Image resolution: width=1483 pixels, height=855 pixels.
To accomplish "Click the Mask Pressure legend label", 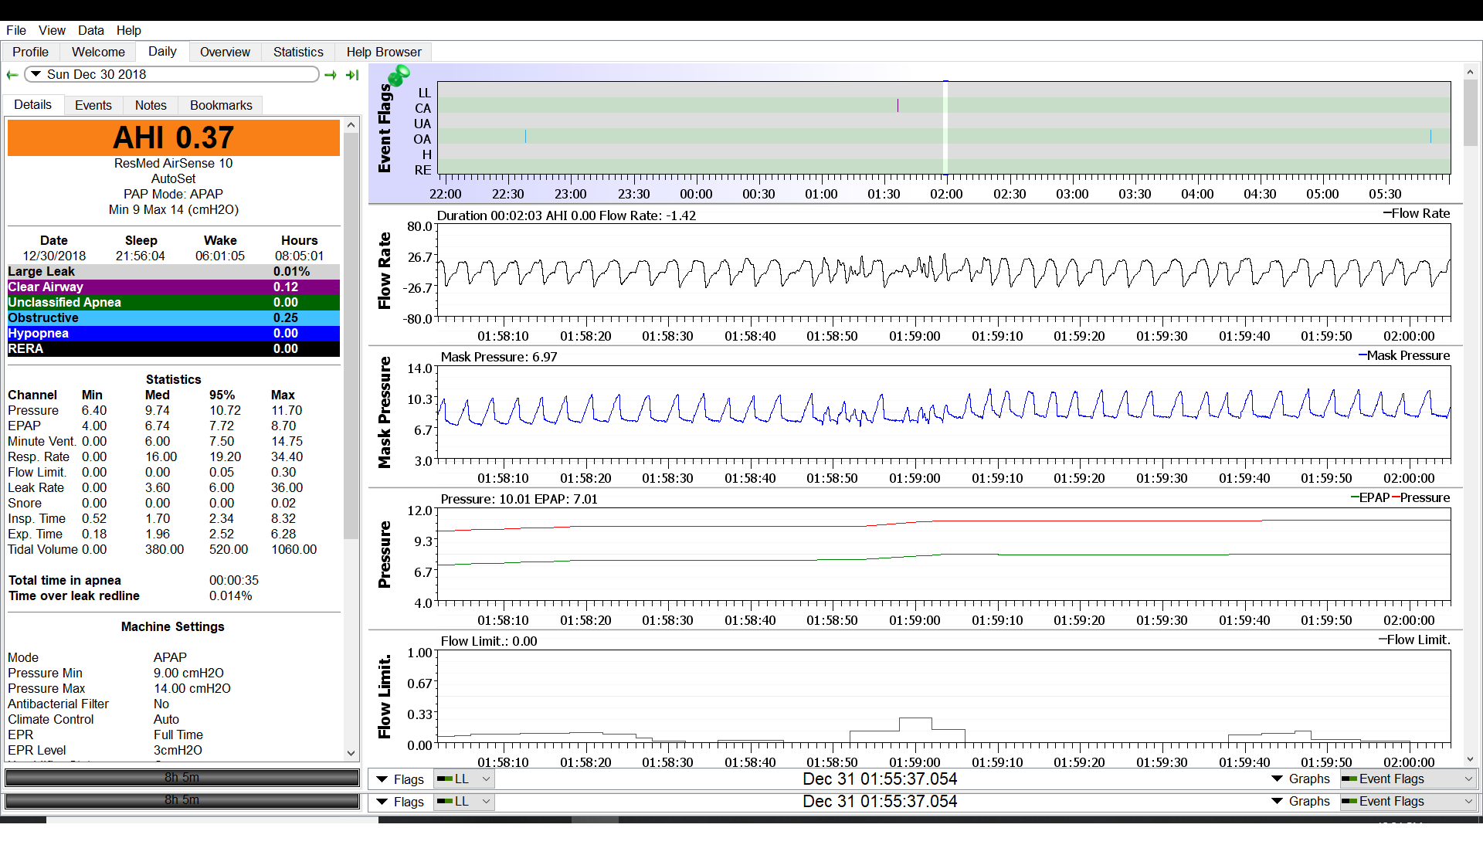I will (x=1404, y=355).
